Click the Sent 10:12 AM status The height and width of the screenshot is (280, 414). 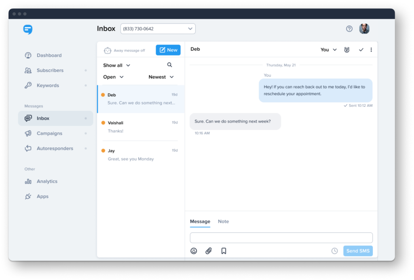[x=358, y=106]
